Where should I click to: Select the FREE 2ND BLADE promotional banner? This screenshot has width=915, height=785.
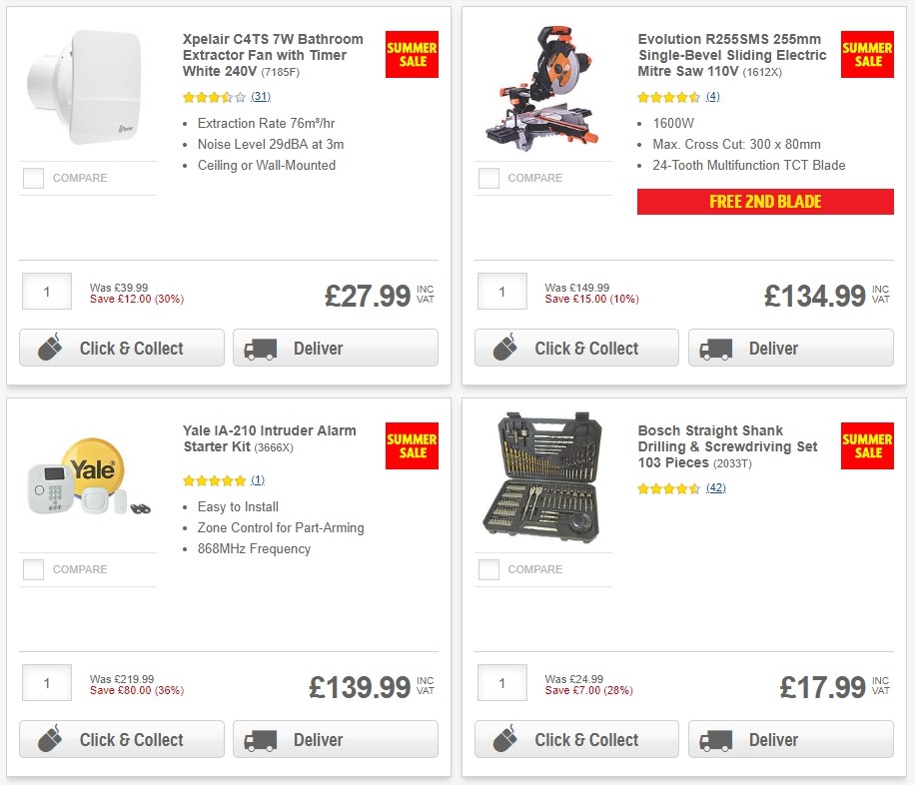click(x=764, y=202)
